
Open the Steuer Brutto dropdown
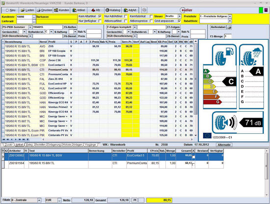180,16
